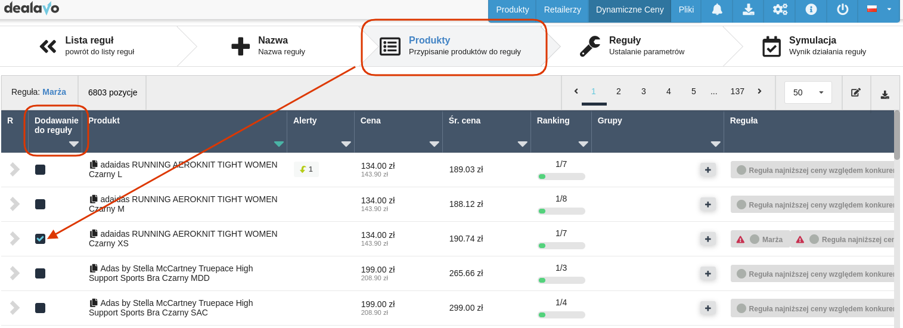
Task: Open the Ranking column filter arrow
Action: 584,144
